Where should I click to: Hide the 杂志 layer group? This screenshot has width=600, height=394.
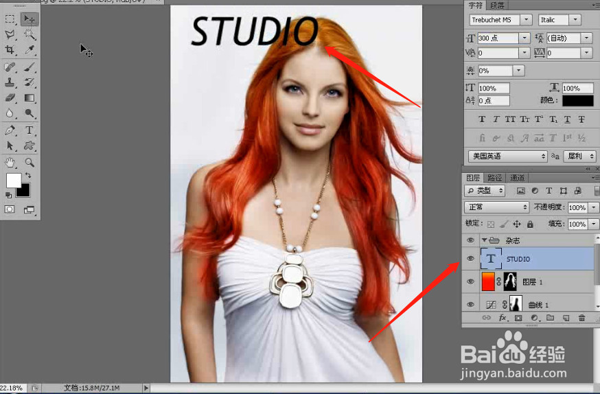click(471, 240)
